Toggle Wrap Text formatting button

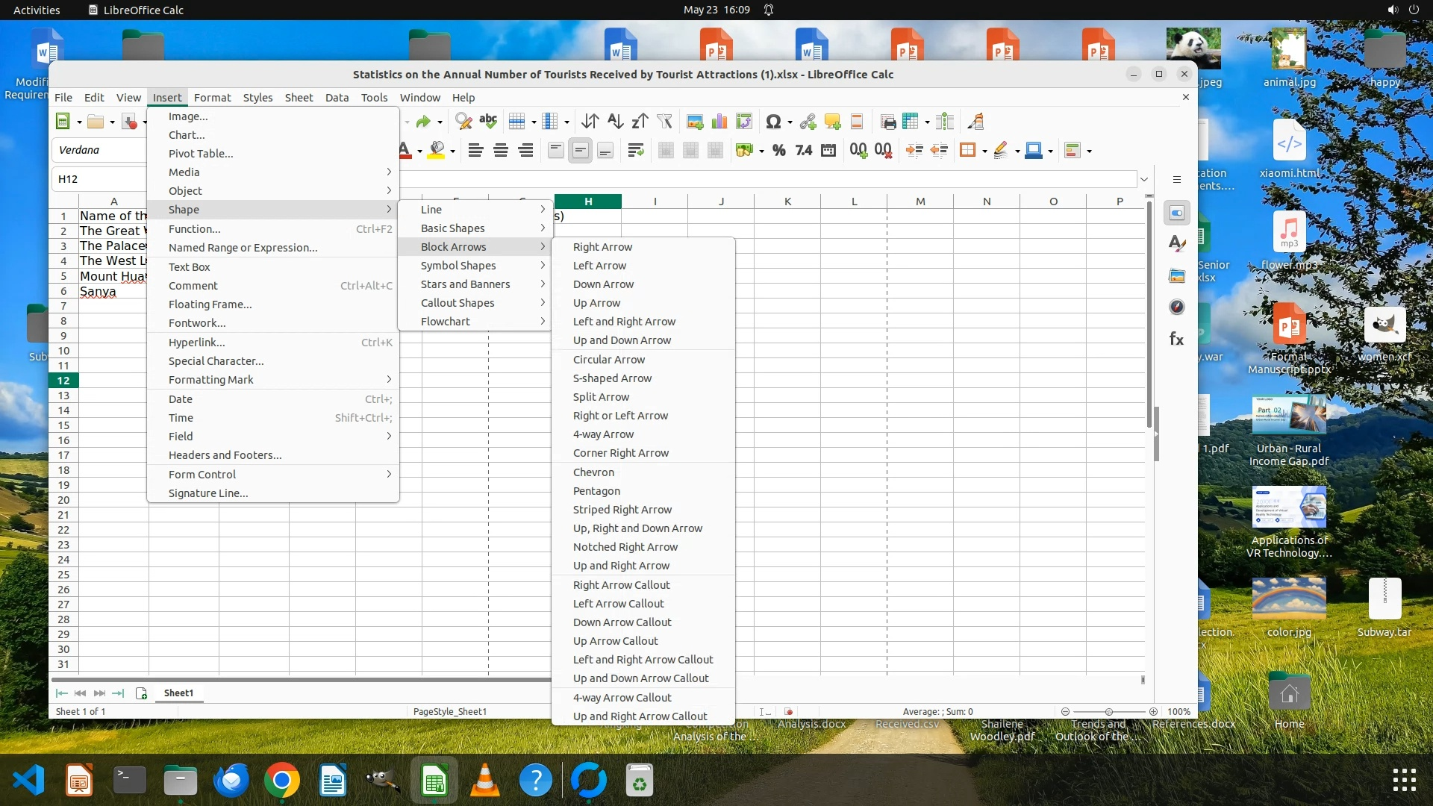pyautogui.click(x=635, y=151)
